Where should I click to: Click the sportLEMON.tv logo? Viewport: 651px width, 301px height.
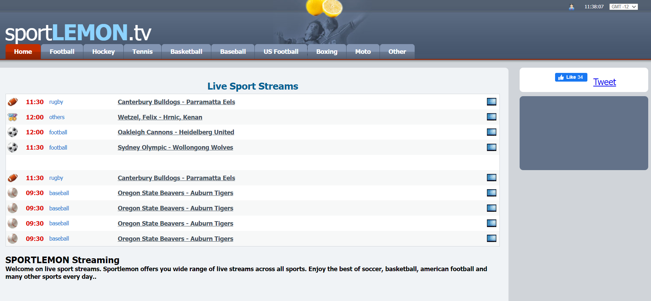tap(78, 33)
